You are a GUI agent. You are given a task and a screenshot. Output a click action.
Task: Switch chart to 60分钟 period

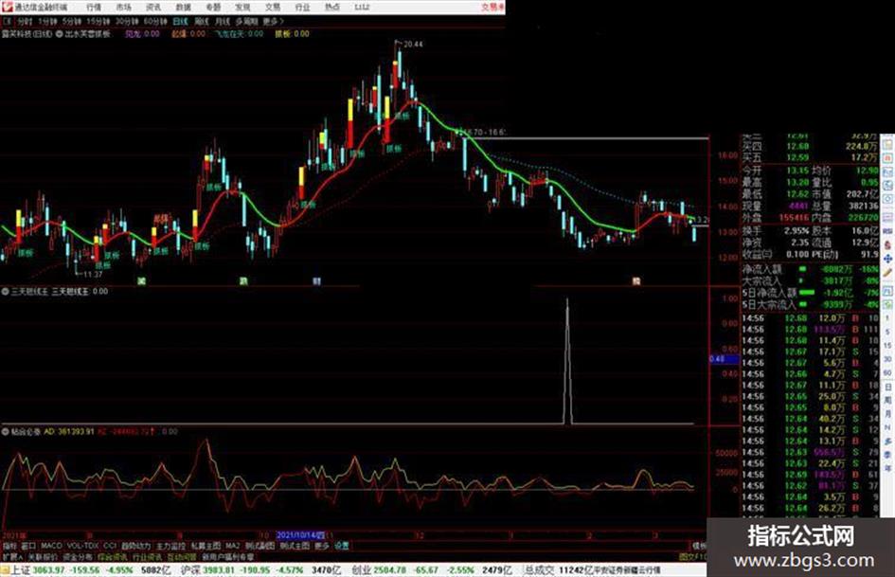(x=155, y=22)
